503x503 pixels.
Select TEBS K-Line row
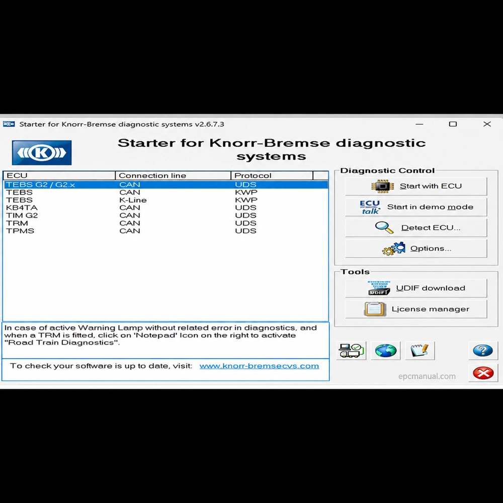165,200
